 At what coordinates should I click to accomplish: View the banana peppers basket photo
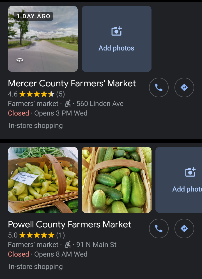tap(43, 180)
